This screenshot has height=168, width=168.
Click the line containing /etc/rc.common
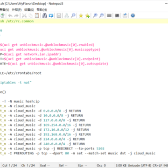(x=84, y=21)
